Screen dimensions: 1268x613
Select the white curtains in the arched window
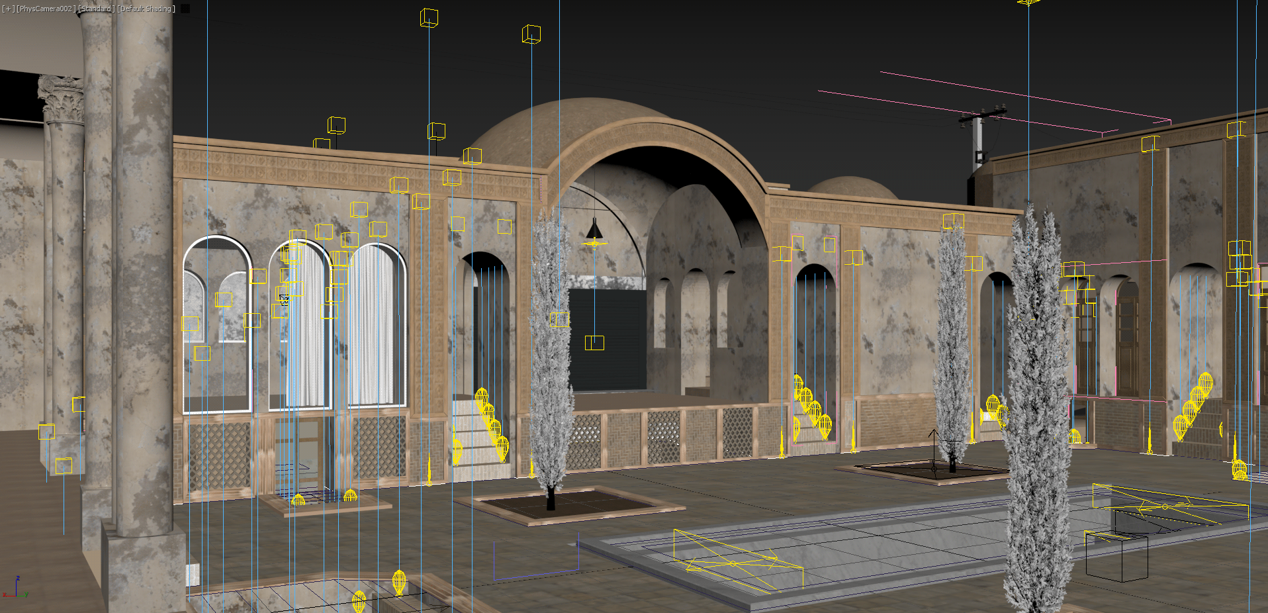[x=374, y=324]
